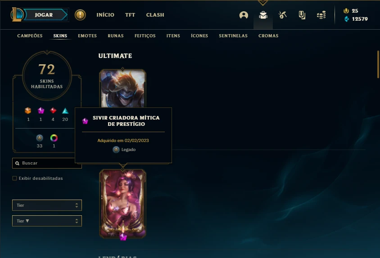The height and width of the screenshot is (258, 380).
Task: Open the profile icon in top bar
Action: click(x=244, y=15)
